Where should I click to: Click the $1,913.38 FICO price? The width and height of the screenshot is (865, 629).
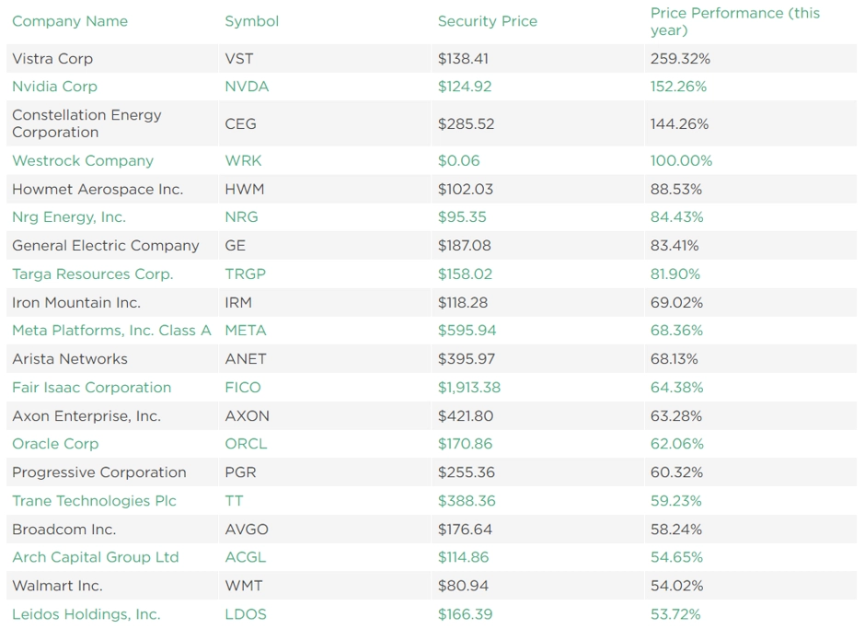click(469, 387)
